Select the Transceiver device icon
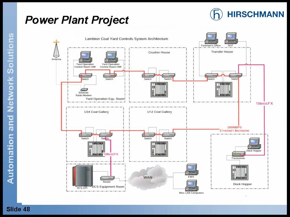This screenshot has width=290, height=217. click(x=238, y=154)
